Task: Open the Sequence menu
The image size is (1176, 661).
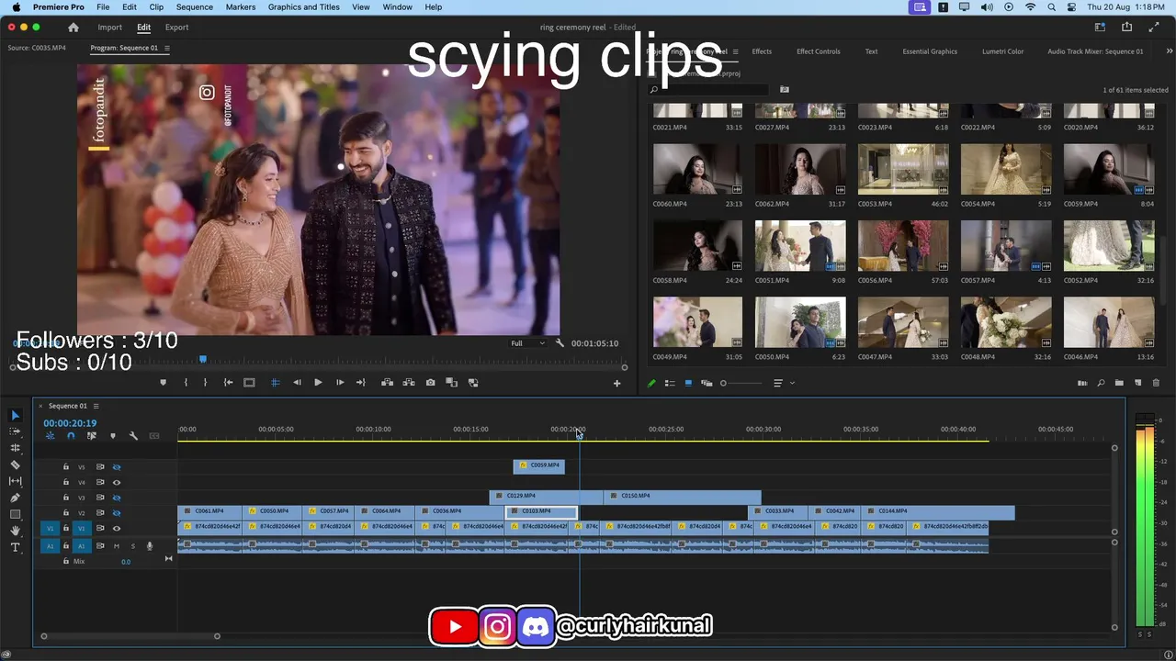Action: (194, 7)
